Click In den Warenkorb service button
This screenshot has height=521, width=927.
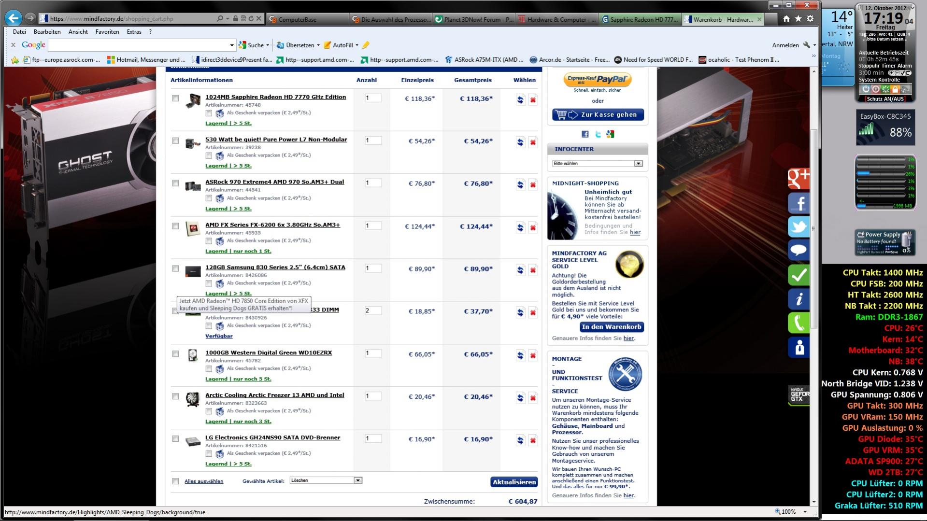(x=612, y=327)
